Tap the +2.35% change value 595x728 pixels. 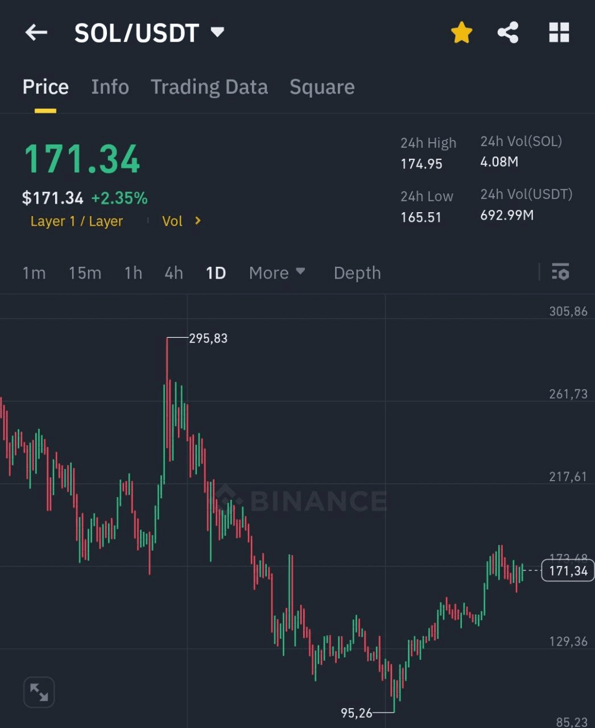click(x=119, y=198)
